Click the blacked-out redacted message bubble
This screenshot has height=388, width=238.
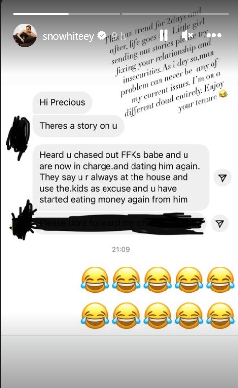120,223
